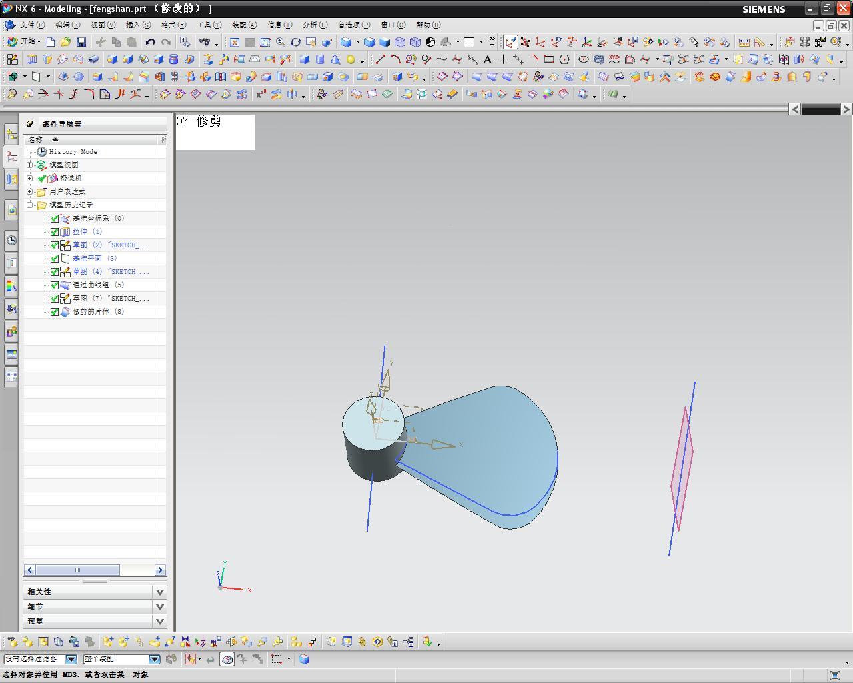
Task: Select 通过曲线组 (5) feature row
Action: [95, 285]
